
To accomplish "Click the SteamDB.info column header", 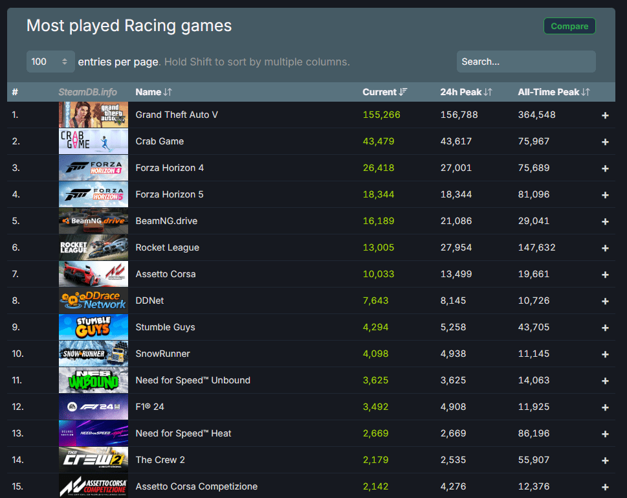I will [87, 92].
